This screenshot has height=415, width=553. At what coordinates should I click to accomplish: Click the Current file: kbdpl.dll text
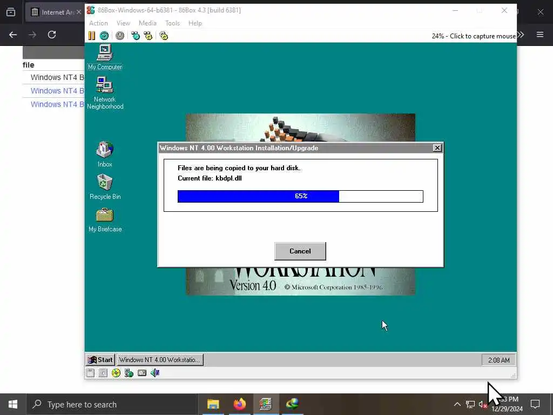tap(210, 178)
